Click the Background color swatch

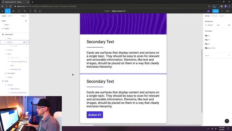tap(206, 25)
